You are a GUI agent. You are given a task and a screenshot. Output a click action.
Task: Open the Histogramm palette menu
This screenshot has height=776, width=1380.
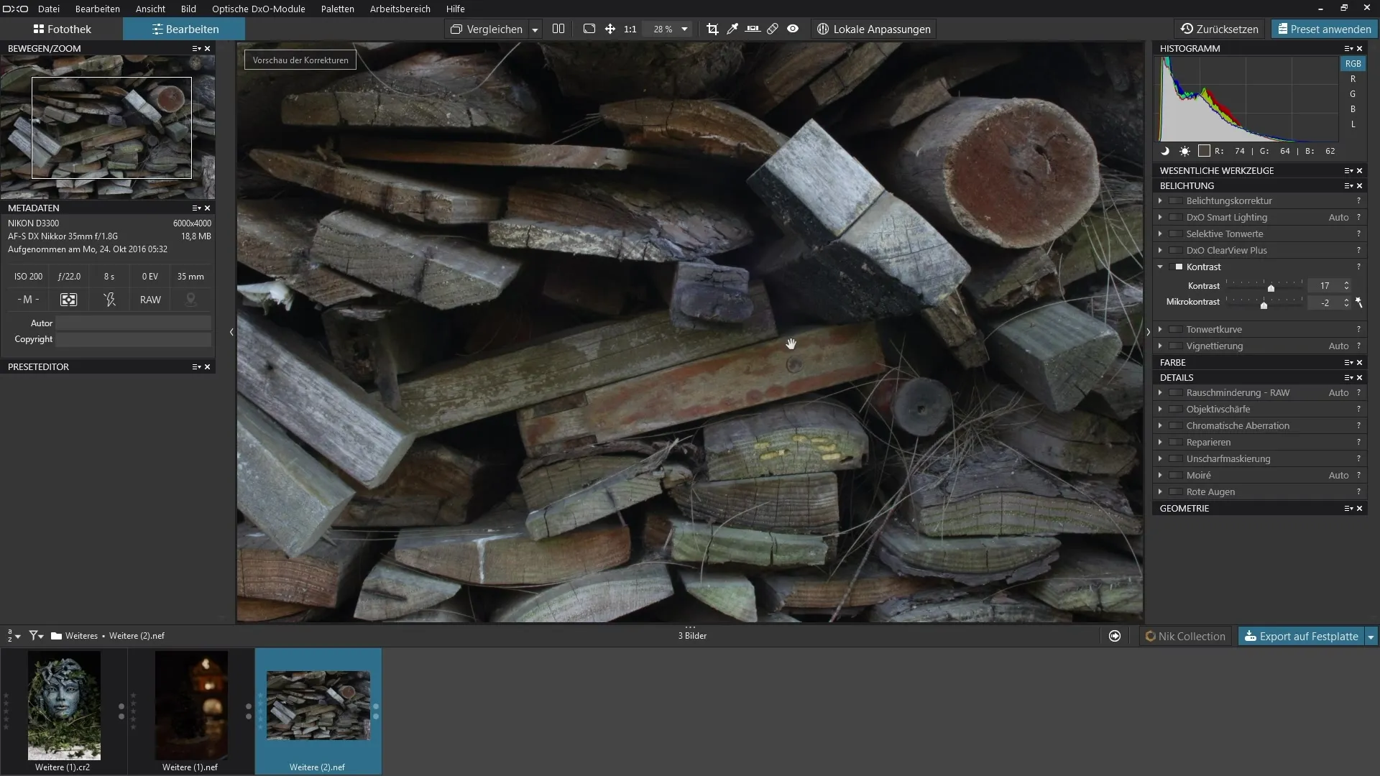(1348, 49)
